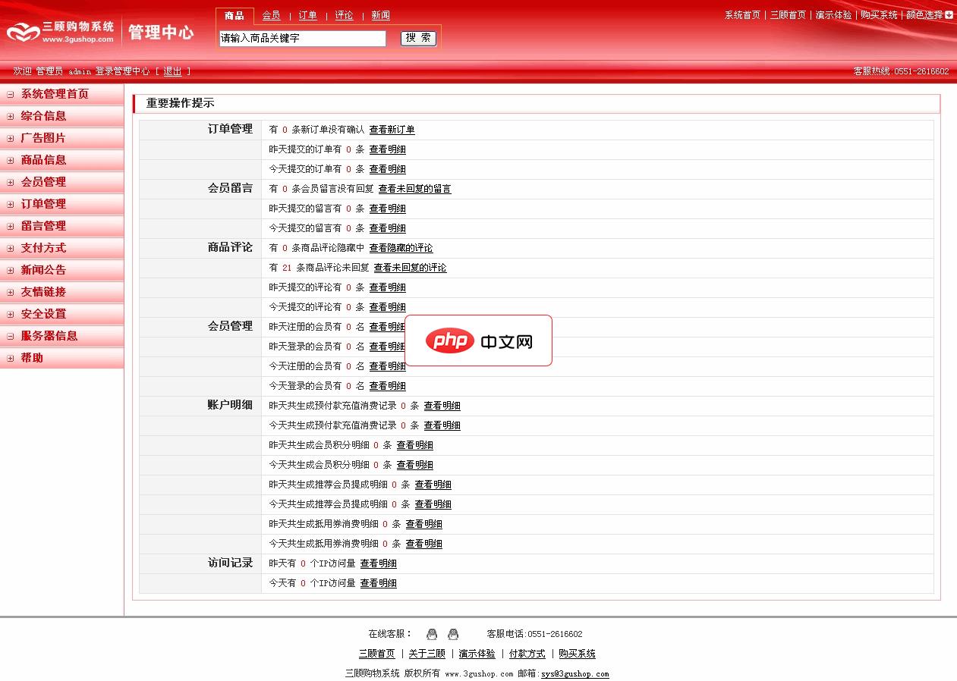The height and width of the screenshot is (681, 957).
Task: Expand the 广告图片 plus icon
Action: [x=11, y=138]
